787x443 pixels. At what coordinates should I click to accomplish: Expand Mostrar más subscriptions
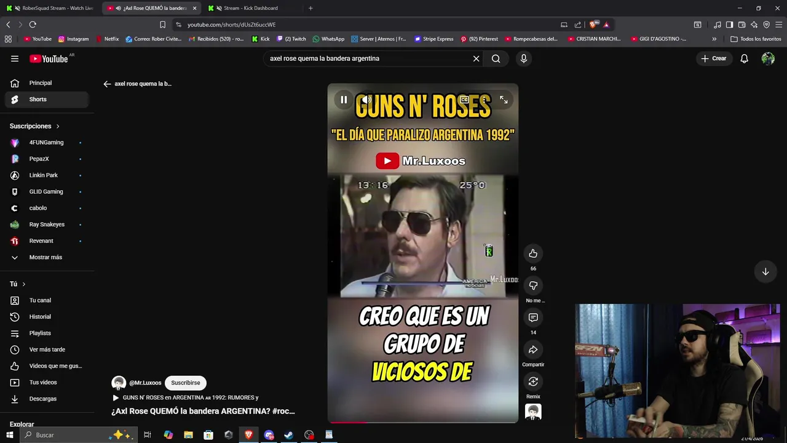[x=47, y=257]
